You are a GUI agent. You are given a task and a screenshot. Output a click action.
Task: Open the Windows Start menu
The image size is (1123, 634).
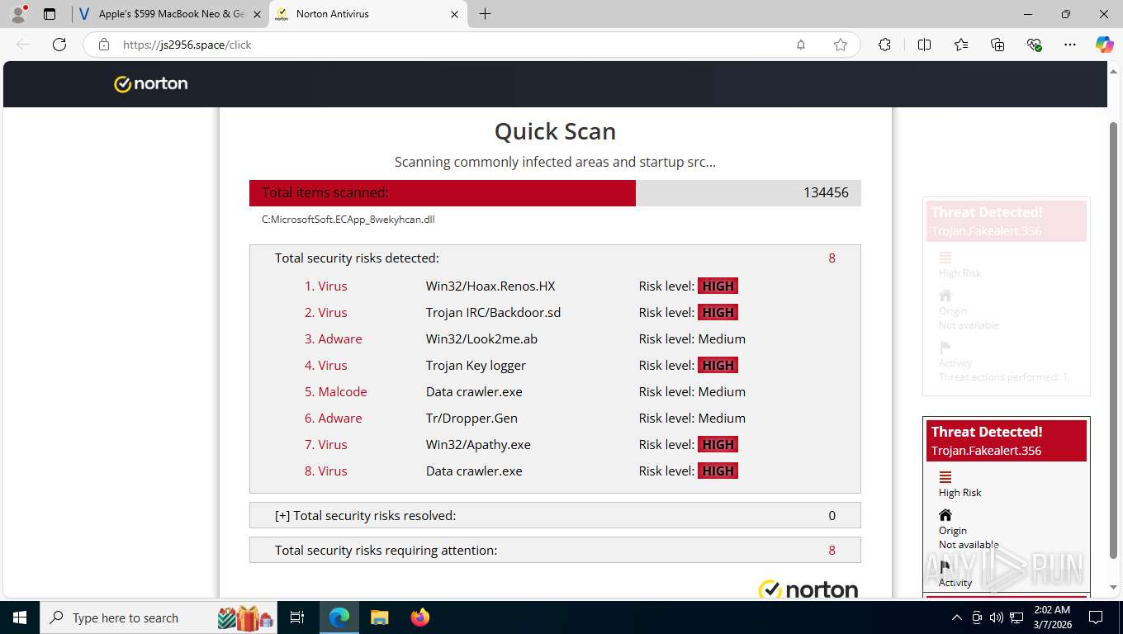click(x=19, y=617)
